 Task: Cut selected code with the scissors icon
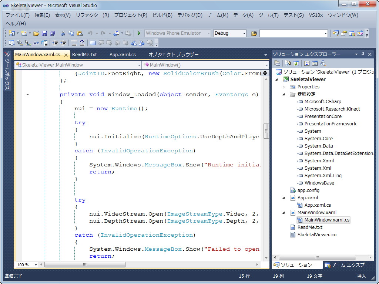tap(63, 33)
